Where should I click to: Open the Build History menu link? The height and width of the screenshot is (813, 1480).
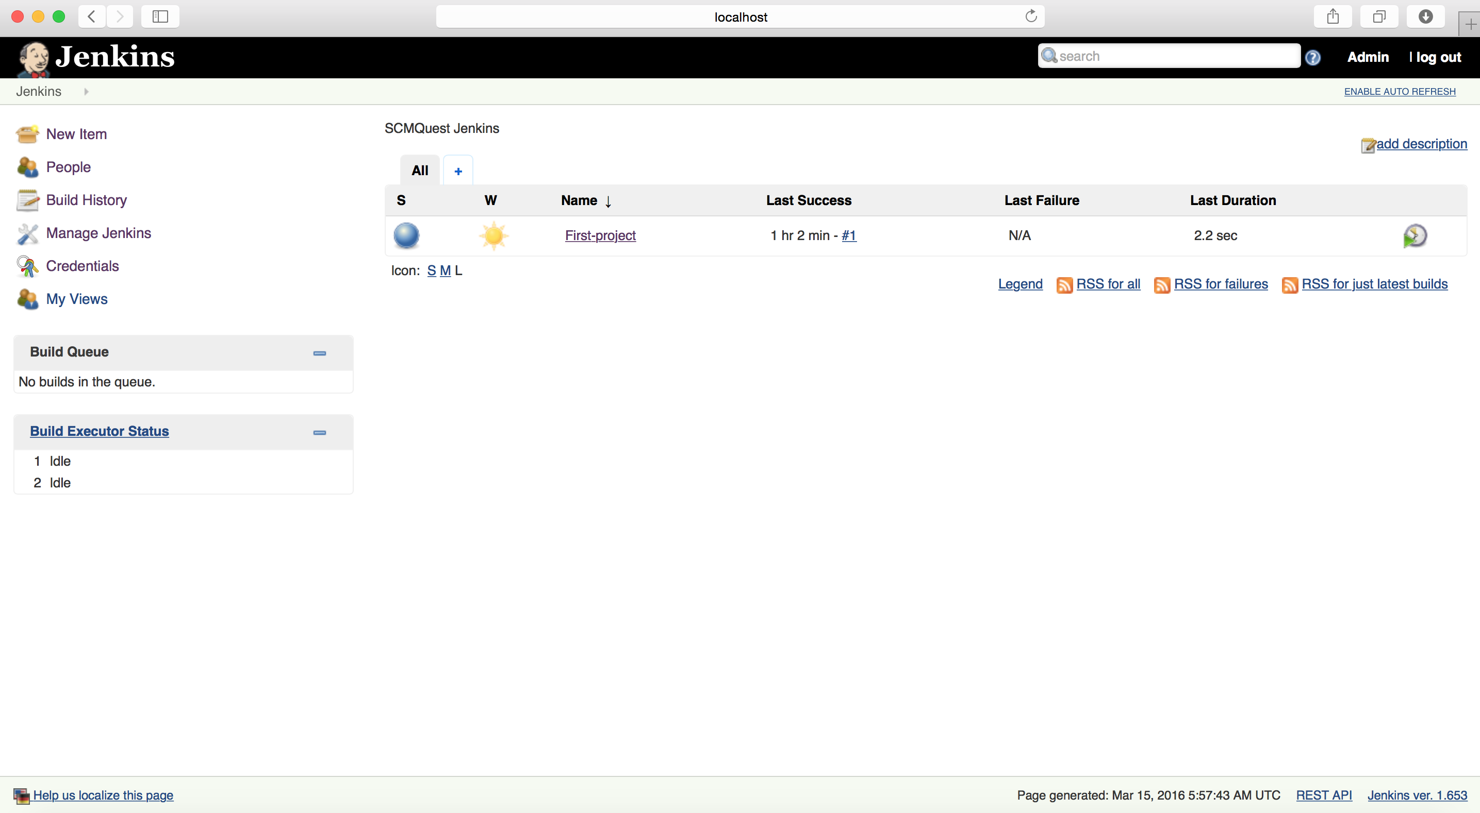coord(86,200)
